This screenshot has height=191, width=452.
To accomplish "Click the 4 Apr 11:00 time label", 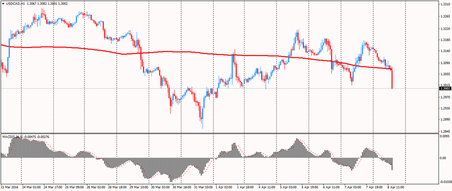I will 268,186.
